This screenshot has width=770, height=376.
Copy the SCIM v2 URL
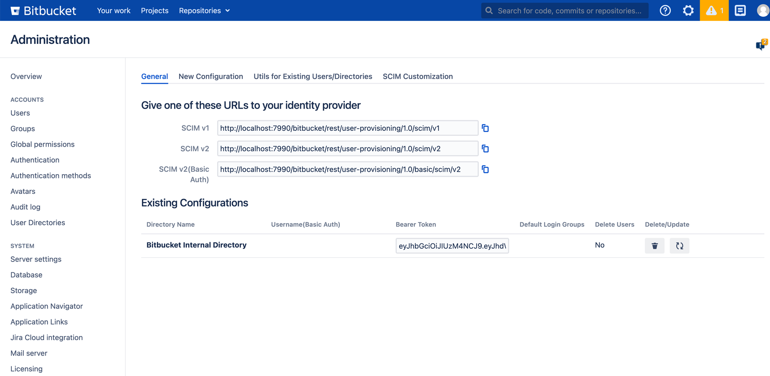pyautogui.click(x=485, y=149)
